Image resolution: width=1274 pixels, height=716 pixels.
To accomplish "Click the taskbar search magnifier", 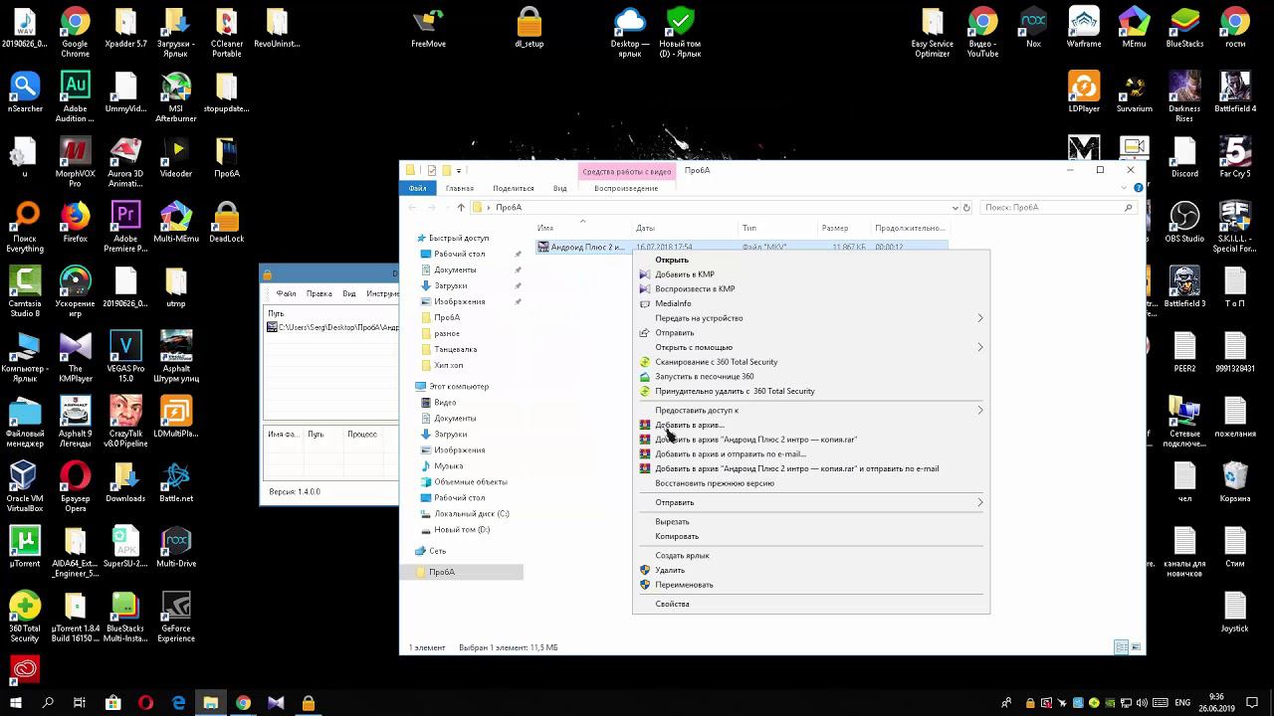I will (48, 703).
